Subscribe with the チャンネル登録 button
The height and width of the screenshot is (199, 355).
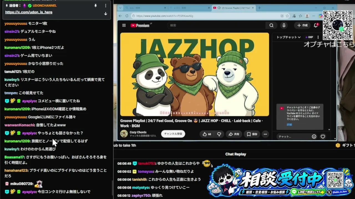[x=173, y=134]
